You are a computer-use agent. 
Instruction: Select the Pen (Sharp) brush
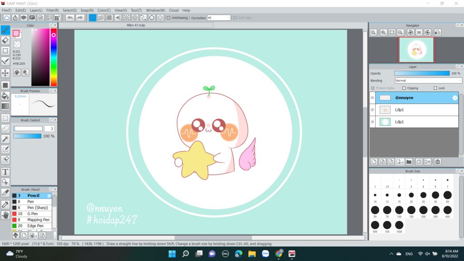click(x=32, y=208)
